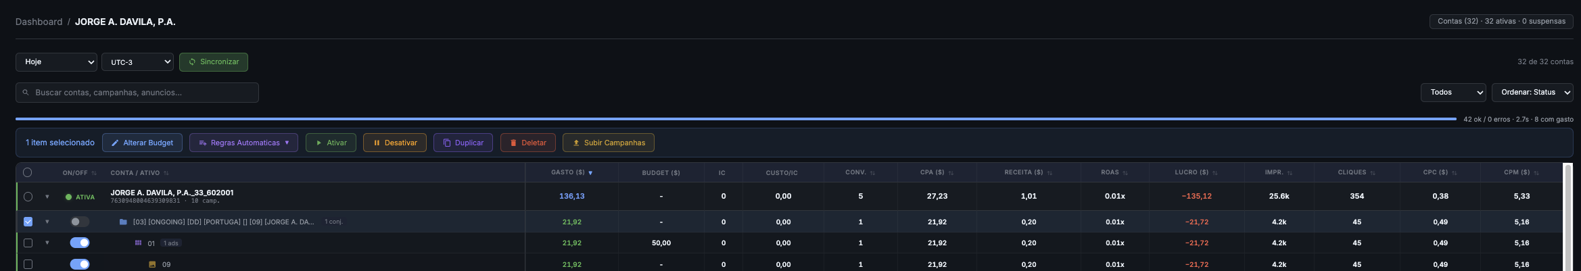Image resolution: width=1581 pixels, height=271 pixels.
Task: Collapse the [03] [ONGOING] campaign row
Action: click(x=47, y=222)
